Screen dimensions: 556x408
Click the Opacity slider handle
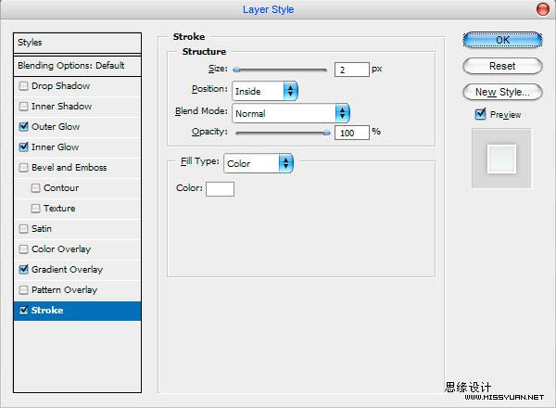(x=326, y=133)
